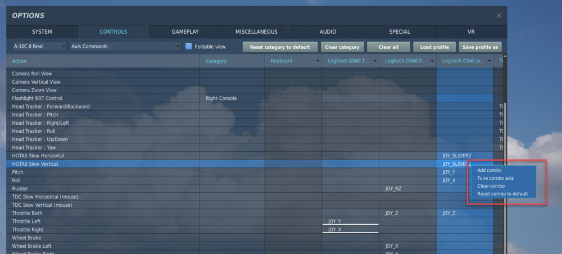Viewport: 562px width, 254px height.
Task: Click the JOY_X cell for Roll
Action: [465, 180]
